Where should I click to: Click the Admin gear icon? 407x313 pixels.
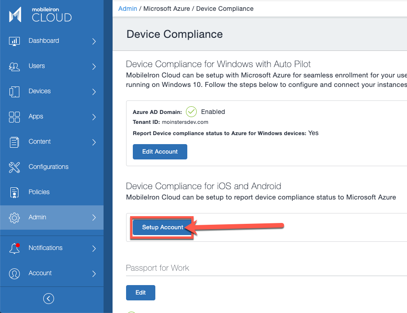14,217
